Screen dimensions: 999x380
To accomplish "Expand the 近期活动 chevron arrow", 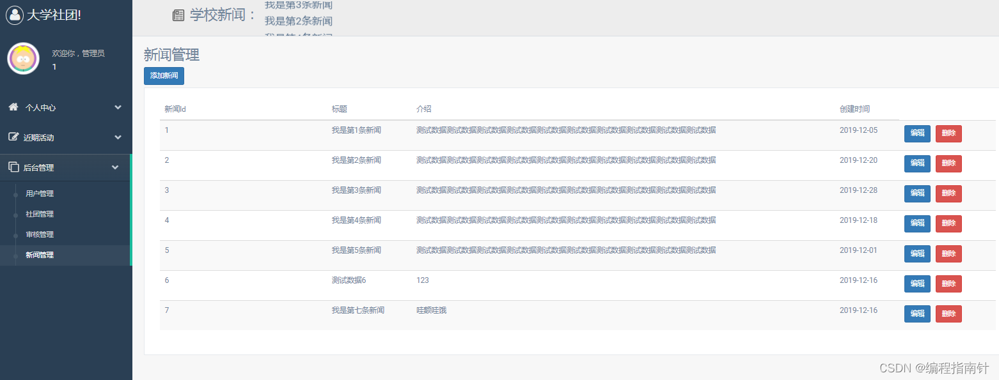I will tap(118, 137).
